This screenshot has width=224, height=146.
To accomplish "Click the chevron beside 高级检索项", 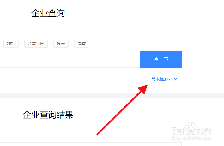I will click(x=176, y=79).
